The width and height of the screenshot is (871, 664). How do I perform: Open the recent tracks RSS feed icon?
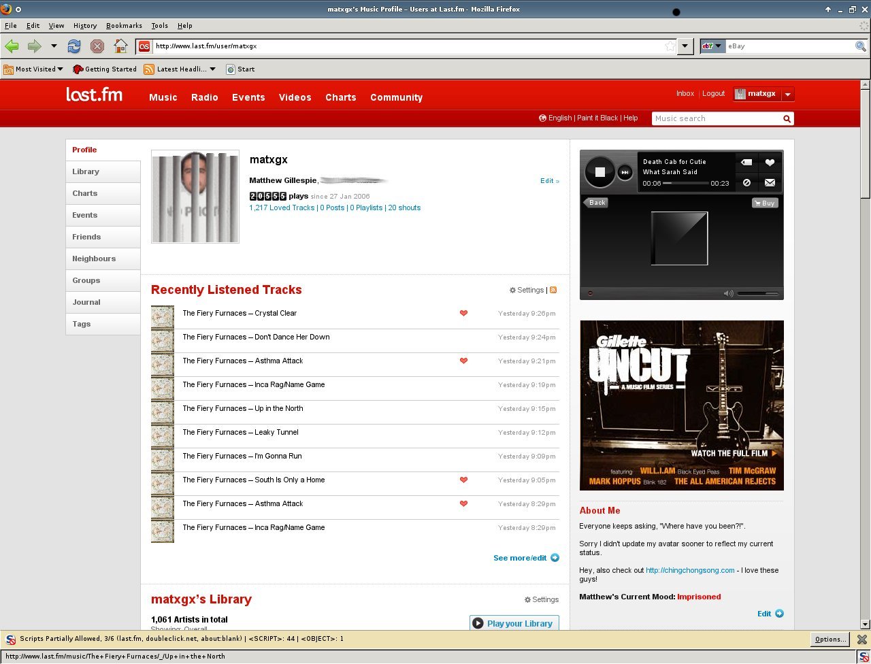click(x=553, y=290)
